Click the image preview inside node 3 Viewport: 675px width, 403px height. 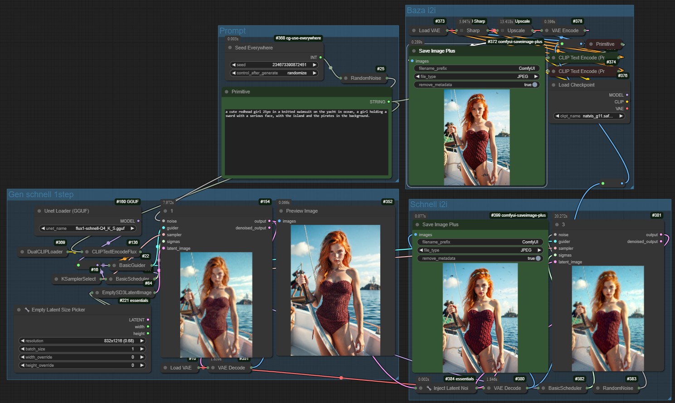[x=608, y=319]
